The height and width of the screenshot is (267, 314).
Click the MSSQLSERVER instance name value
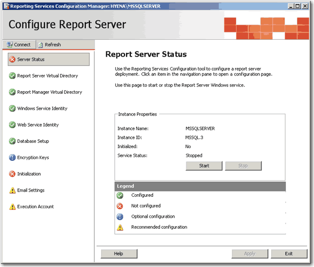click(x=200, y=128)
